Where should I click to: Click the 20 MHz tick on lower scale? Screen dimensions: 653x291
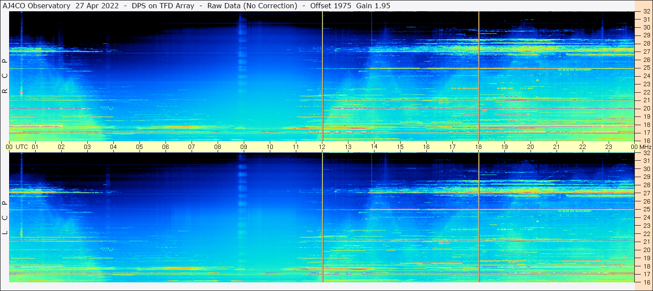coord(646,250)
